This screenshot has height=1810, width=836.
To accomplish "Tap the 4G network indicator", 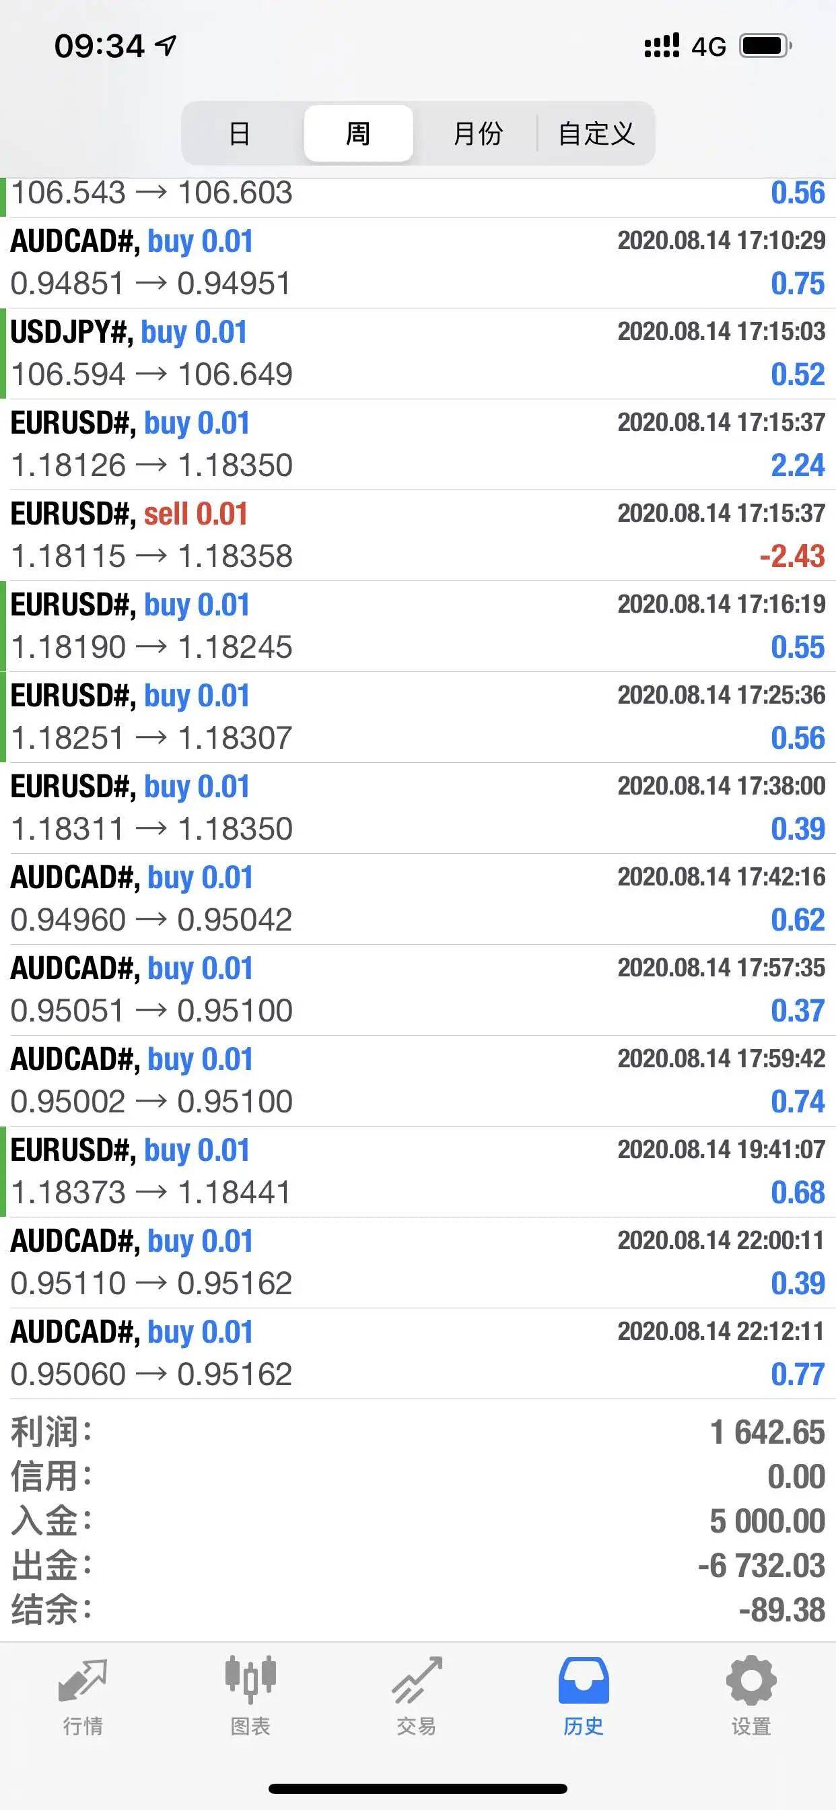I will 708,46.
